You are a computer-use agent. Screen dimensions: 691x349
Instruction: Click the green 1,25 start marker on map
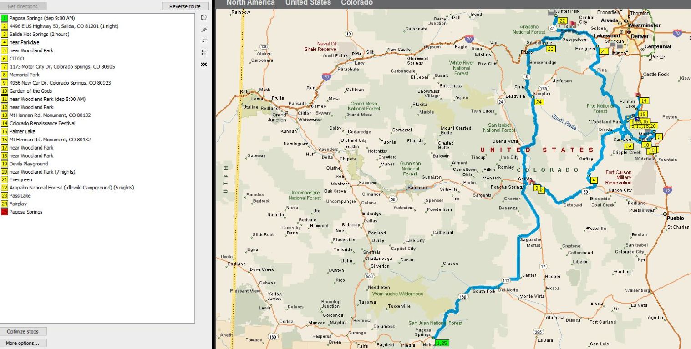point(441,343)
